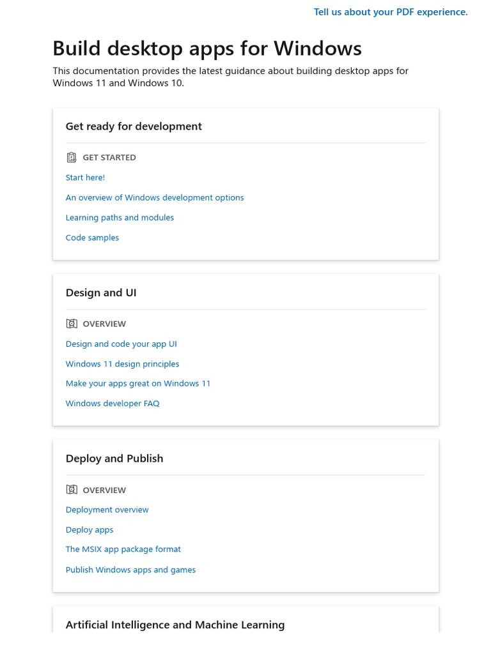The width and height of the screenshot is (491, 654).
Task: Click the Design and UI card heading
Action: [x=101, y=293]
